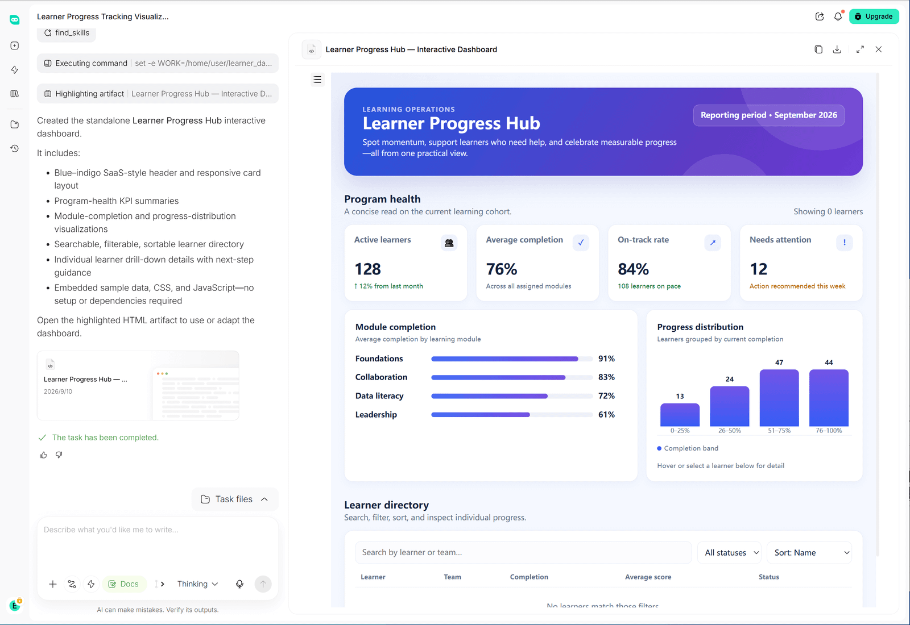Toggle the Docs mode chip

coord(124,584)
